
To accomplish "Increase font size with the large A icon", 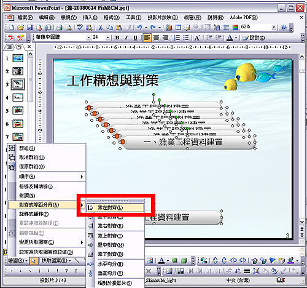I will [197, 38].
